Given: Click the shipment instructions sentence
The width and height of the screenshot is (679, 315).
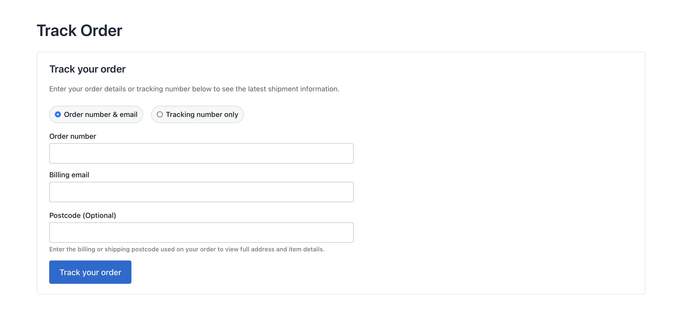Looking at the screenshot, I should coord(194,89).
